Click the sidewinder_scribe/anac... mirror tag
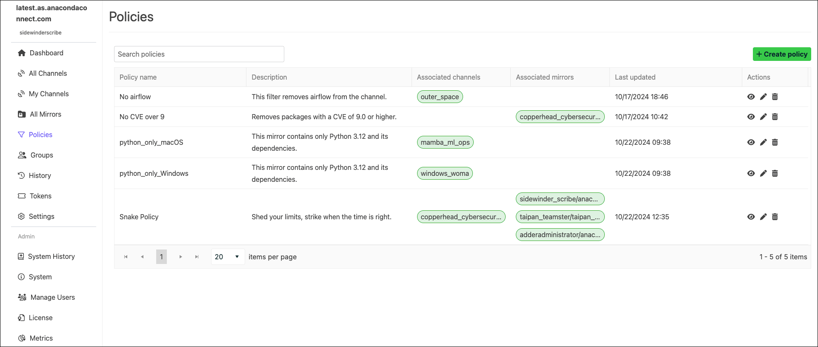 tap(560, 199)
